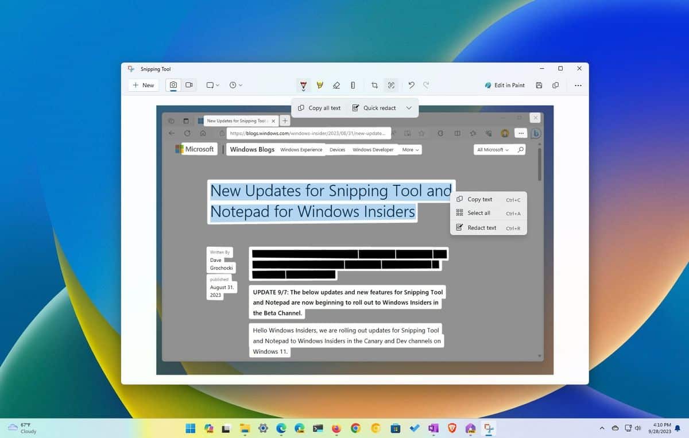The height and width of the screenshot is (438, 689).
Task: Open the snip delay timer dropdown
Action: coord(235,85)
